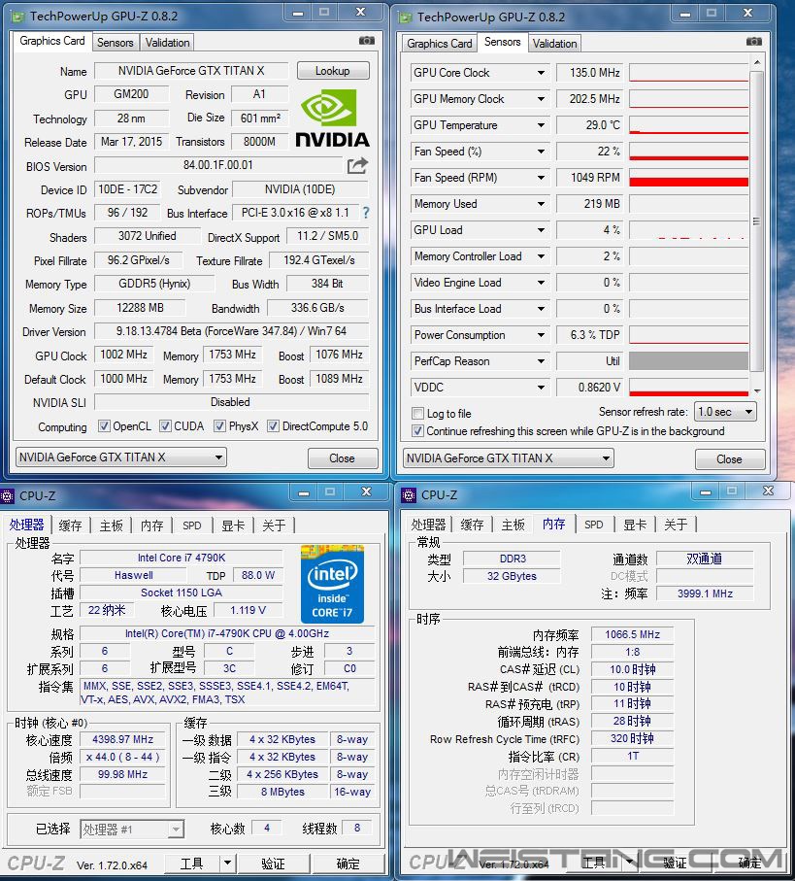
Task: Click the GPU-Z app icon in Sensors window title bar
Action: tap(405, 17)
